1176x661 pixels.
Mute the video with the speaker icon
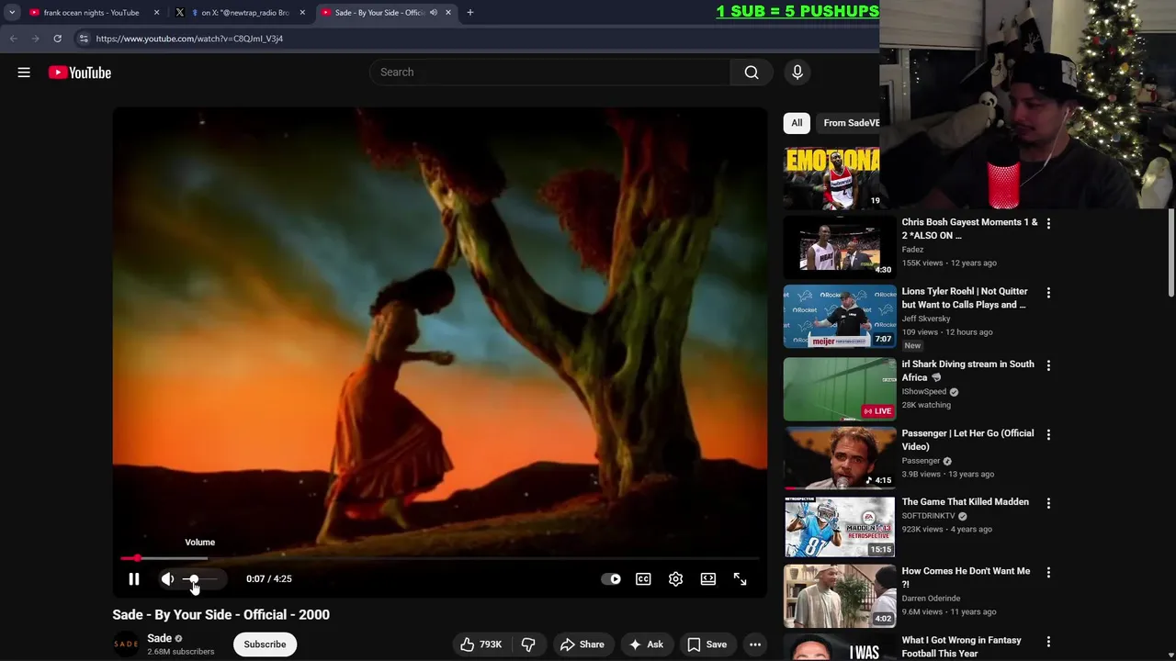click(167, 579)
